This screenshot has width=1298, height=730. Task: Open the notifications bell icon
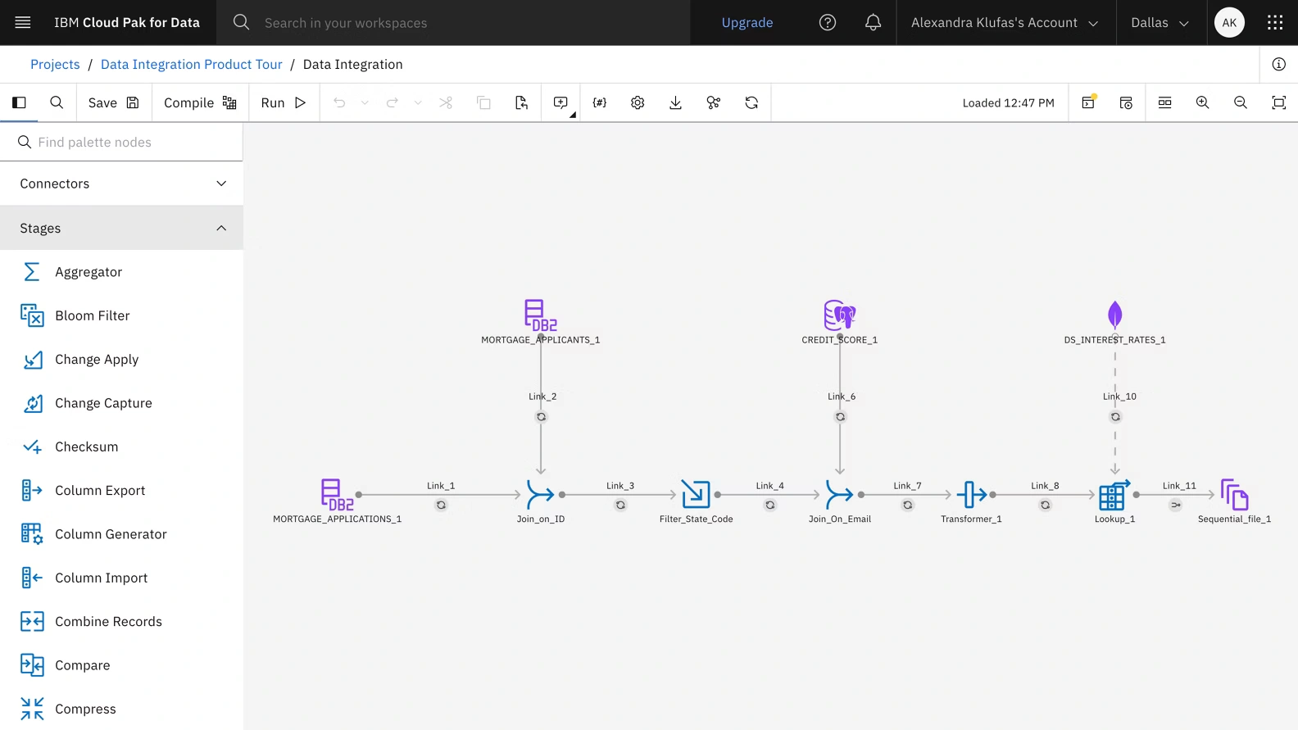point(873,23)
